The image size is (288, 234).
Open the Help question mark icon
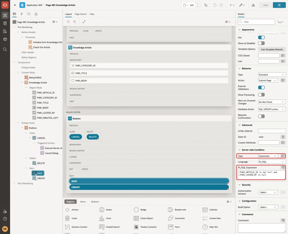(5, 219)
